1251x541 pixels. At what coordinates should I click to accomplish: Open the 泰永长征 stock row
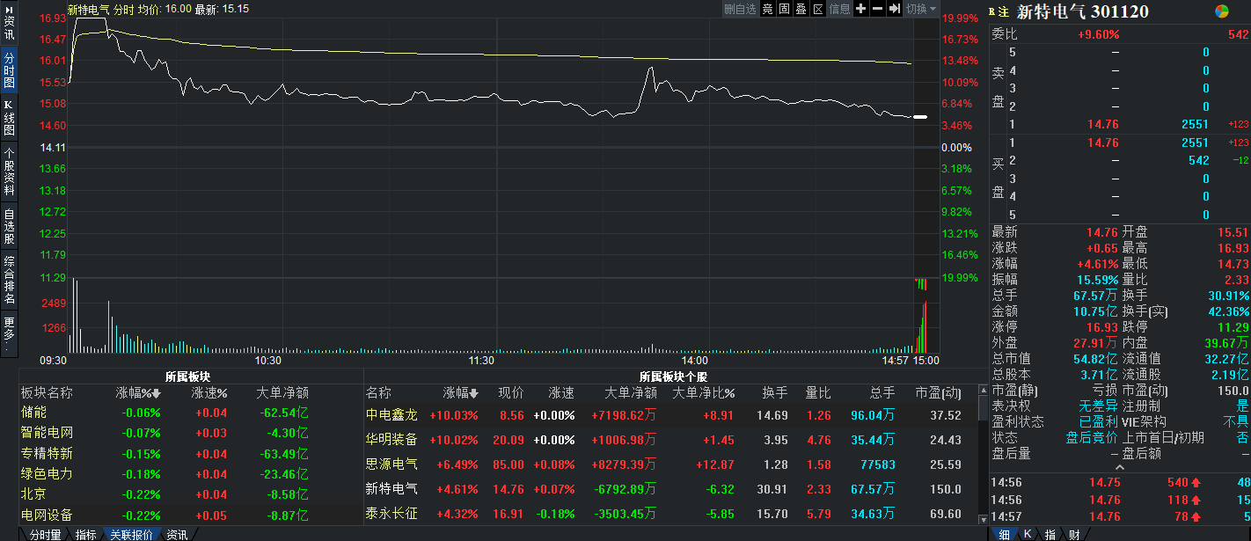[x=670, y=513]
